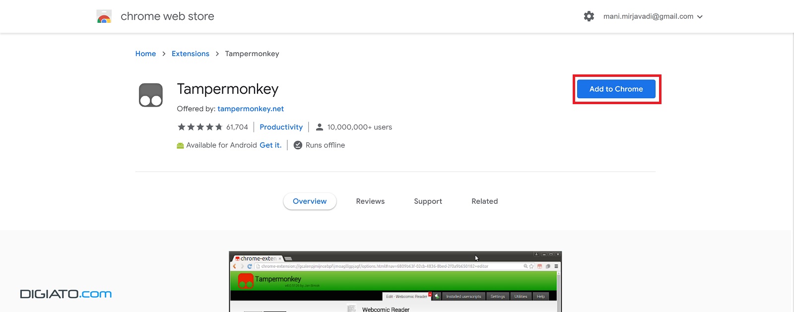The image size is (794, 312).
Task: Click the Tampermonkey breadcrumb text
Action: point(252,54)
